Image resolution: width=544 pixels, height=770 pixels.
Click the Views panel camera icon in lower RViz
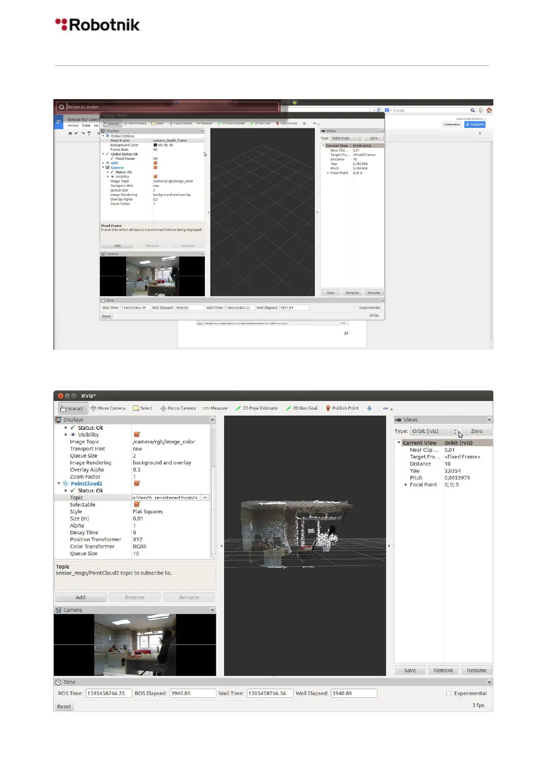coord(398,420)
